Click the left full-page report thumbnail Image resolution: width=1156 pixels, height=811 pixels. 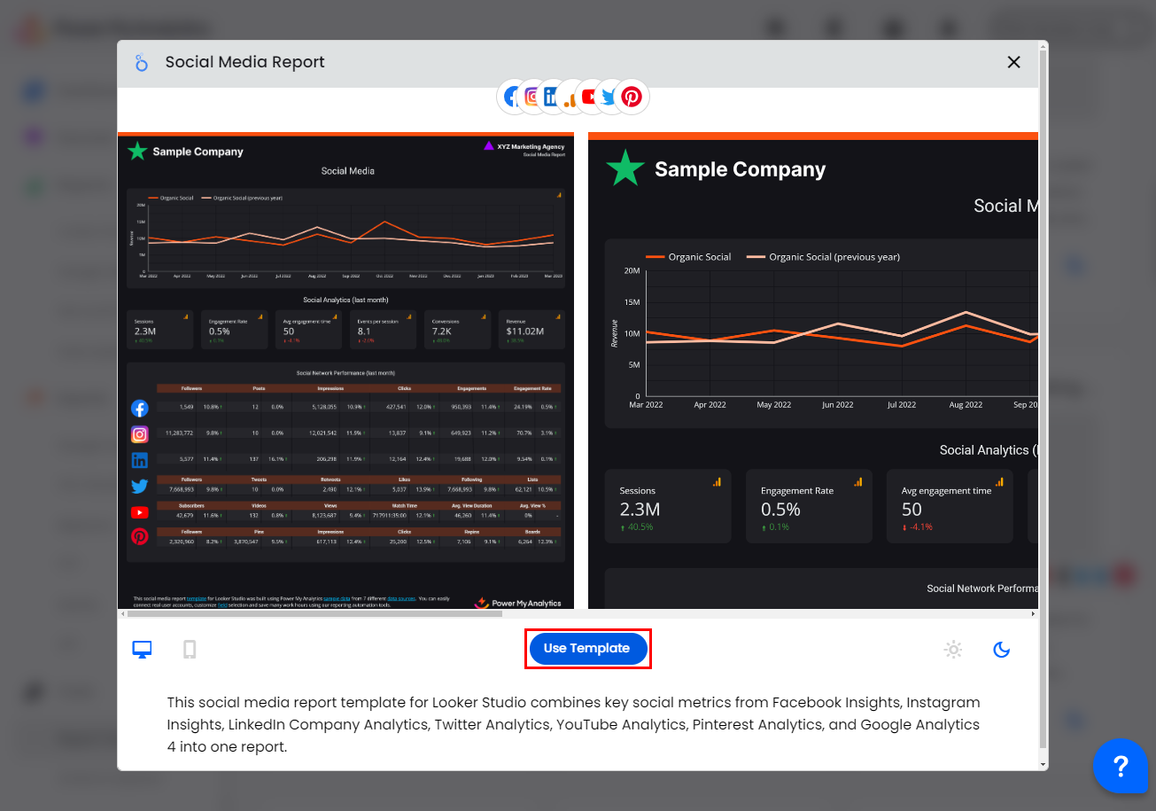click(x=345, y=372)
